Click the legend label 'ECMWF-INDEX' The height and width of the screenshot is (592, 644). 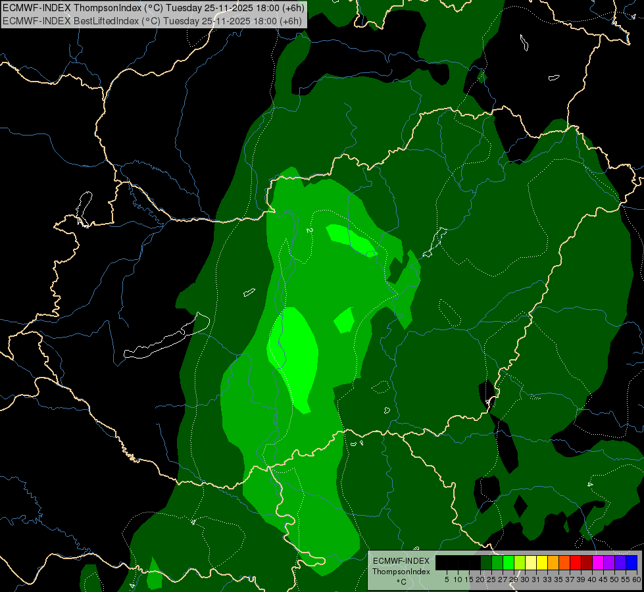(401, 561)
